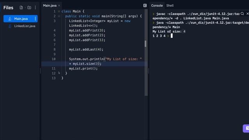Click line number 7 in the gutter
The height and width of the screenshot is (140, 249).
(54, 45)
